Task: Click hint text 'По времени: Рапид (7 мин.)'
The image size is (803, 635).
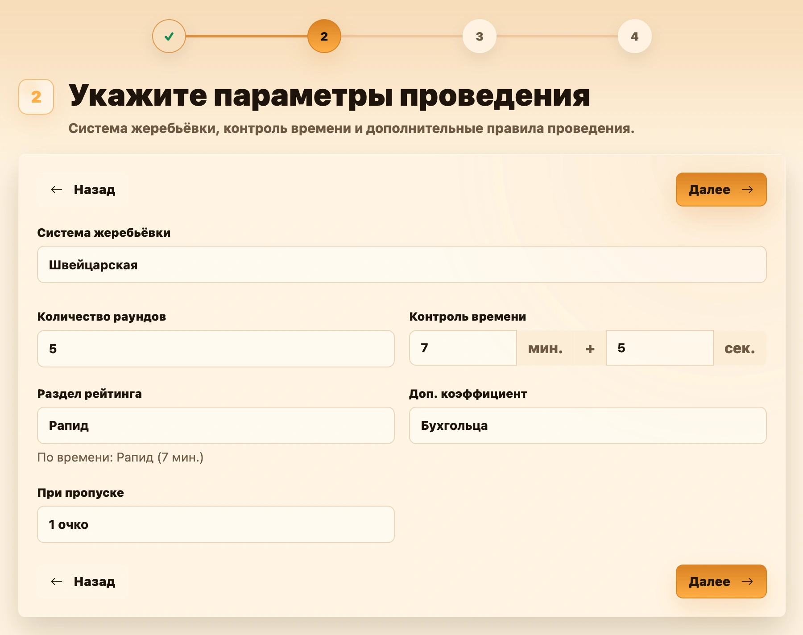Action: point(120,458)
